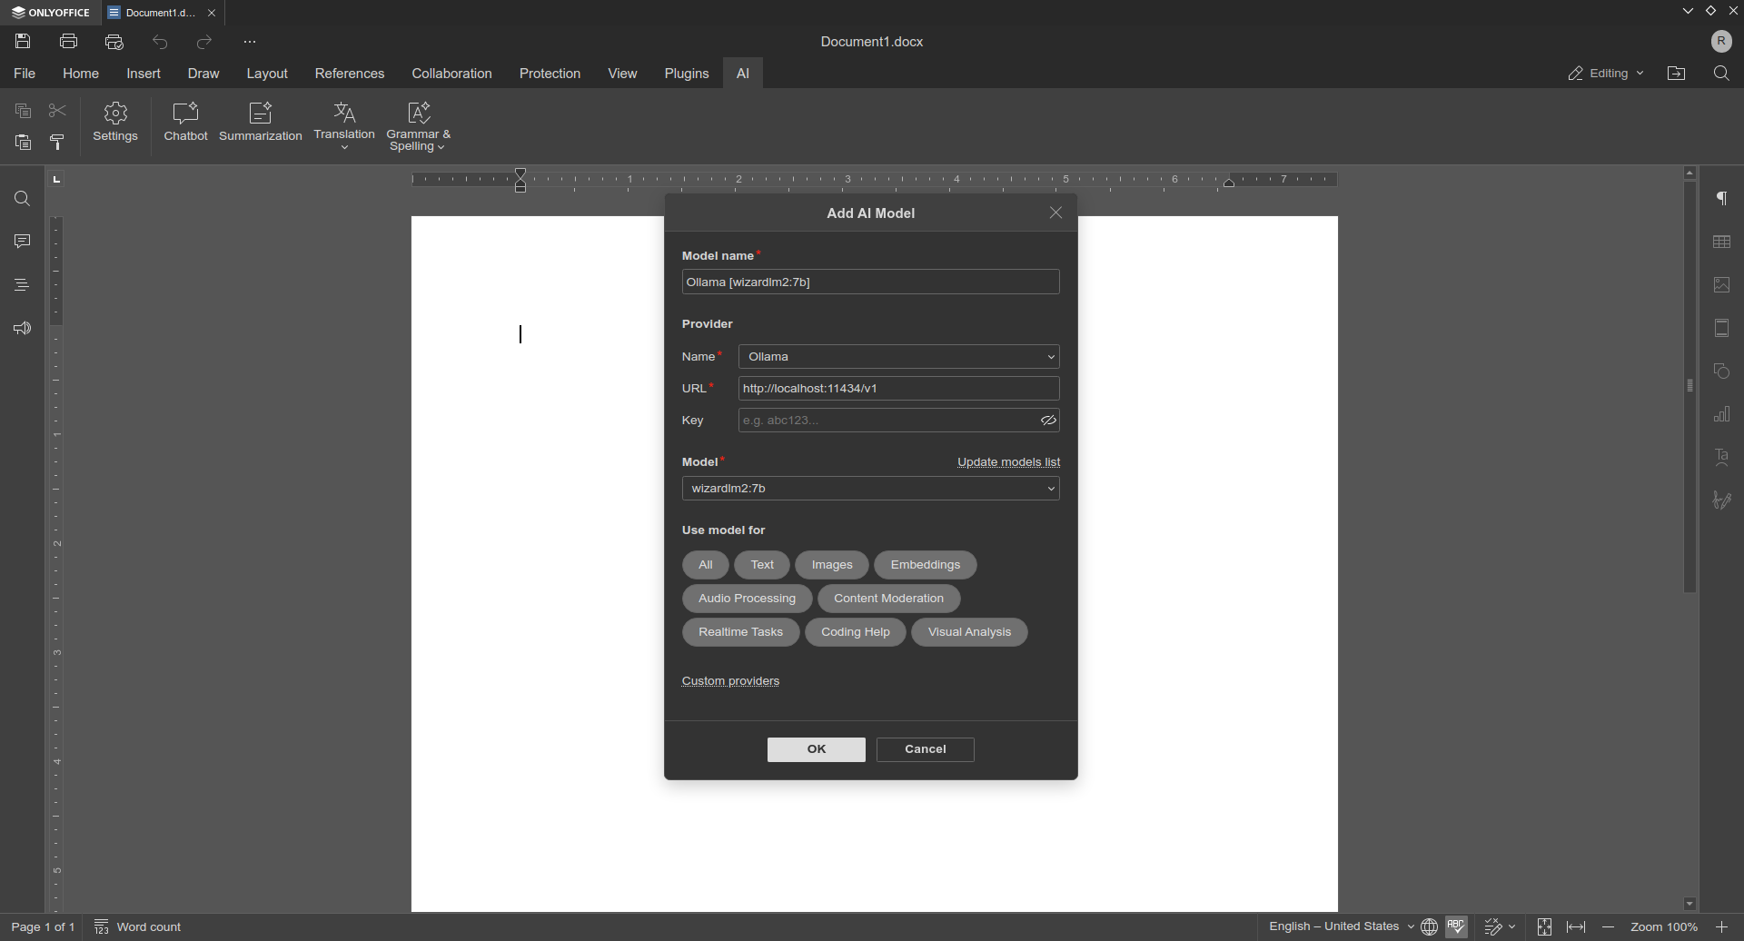The width and height of the screenshot is (1744, 941).
Task: Toggle the Text usage chip
Action: [761, 565]
